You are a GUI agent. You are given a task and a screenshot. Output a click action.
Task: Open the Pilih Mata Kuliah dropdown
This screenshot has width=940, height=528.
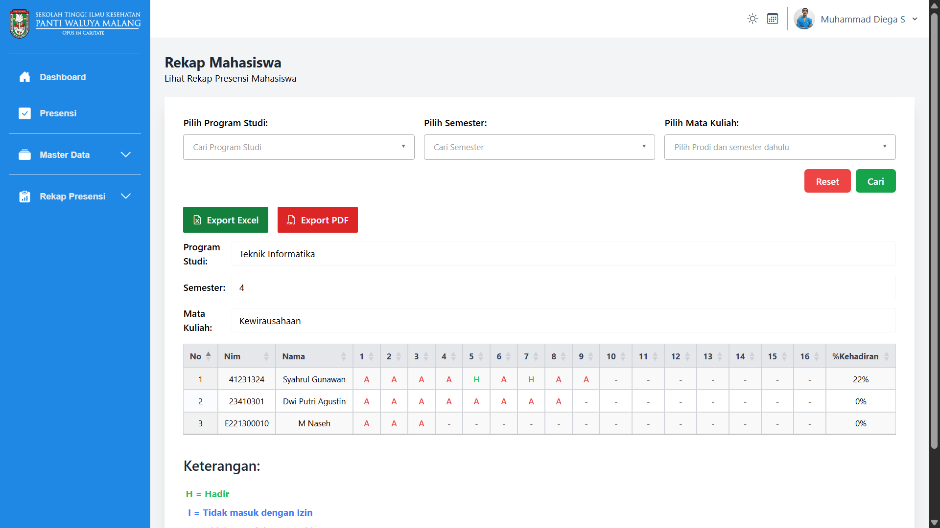point(779,147)
